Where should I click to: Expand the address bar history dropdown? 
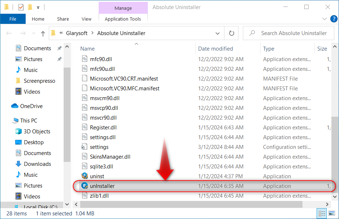(x=218, y=33)
